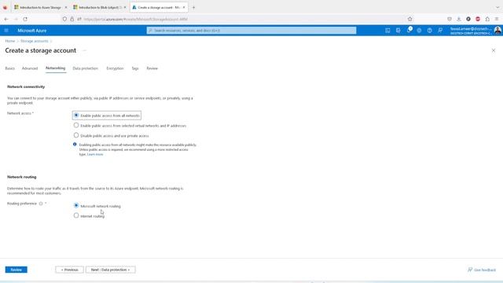Select Disable public access and use private access
503x283 pixels.
click(76, 135)
